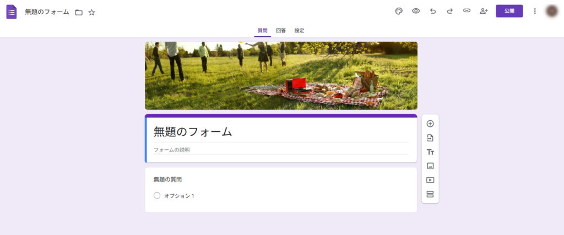The width and height of the screenshot is (564, 235).
Task: Open more options three-dot menu
Action: point(535,11)
